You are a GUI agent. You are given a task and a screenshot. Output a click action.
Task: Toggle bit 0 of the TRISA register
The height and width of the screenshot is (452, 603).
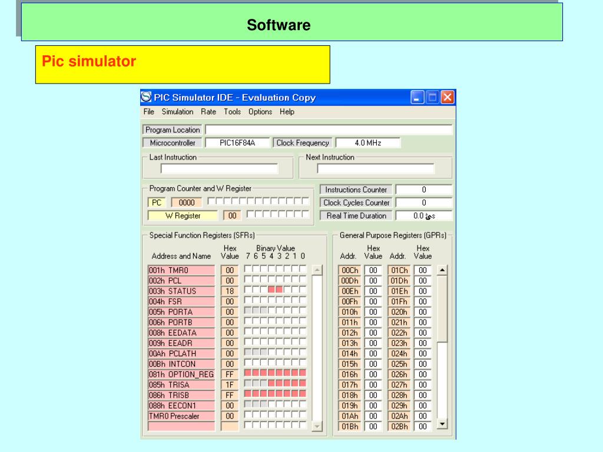pos(303,383)
